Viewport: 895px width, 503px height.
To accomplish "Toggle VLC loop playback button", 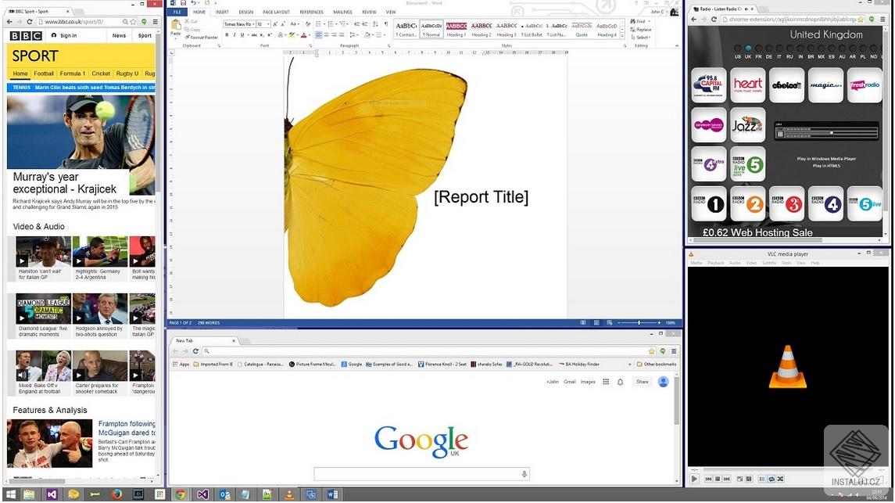I will pos(771,479).
